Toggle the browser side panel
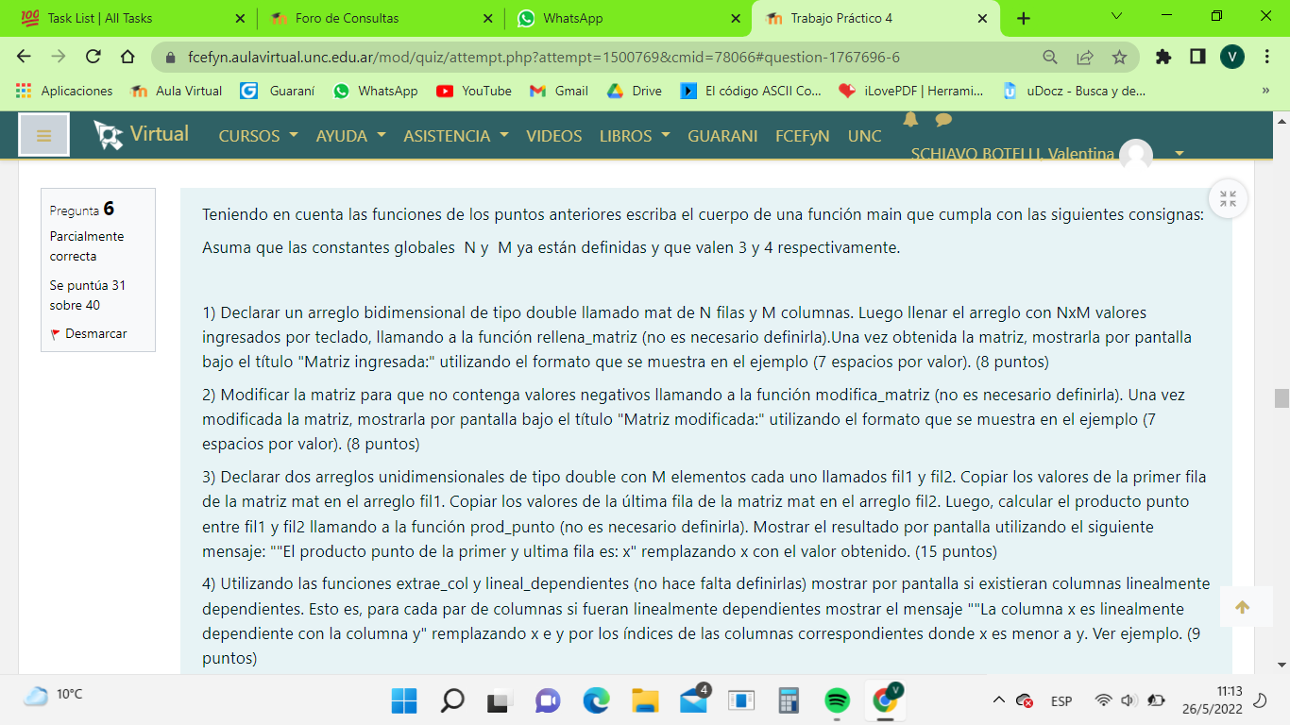 (1197, 58)
